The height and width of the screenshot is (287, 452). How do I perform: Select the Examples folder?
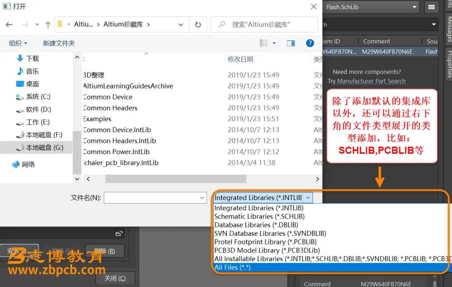[97, 119]
